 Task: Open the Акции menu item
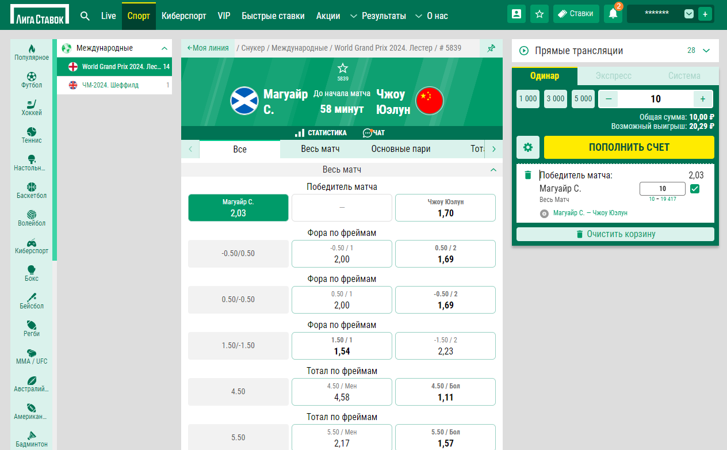328,16
